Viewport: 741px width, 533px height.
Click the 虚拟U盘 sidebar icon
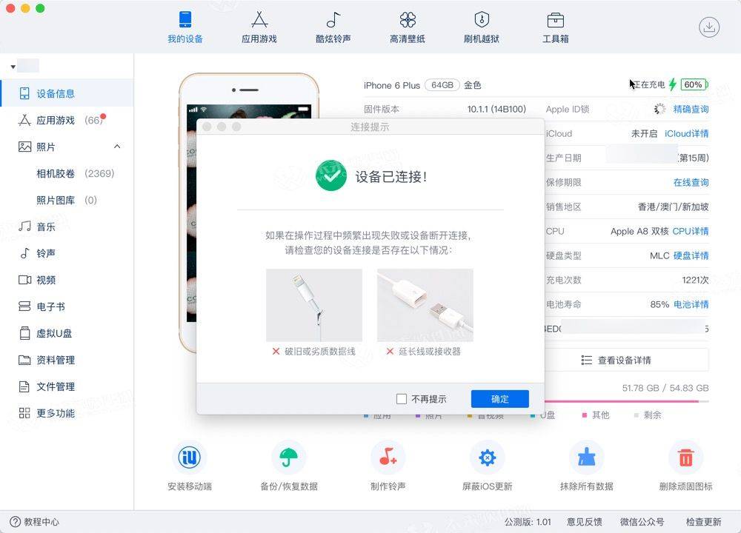(24, 333)
